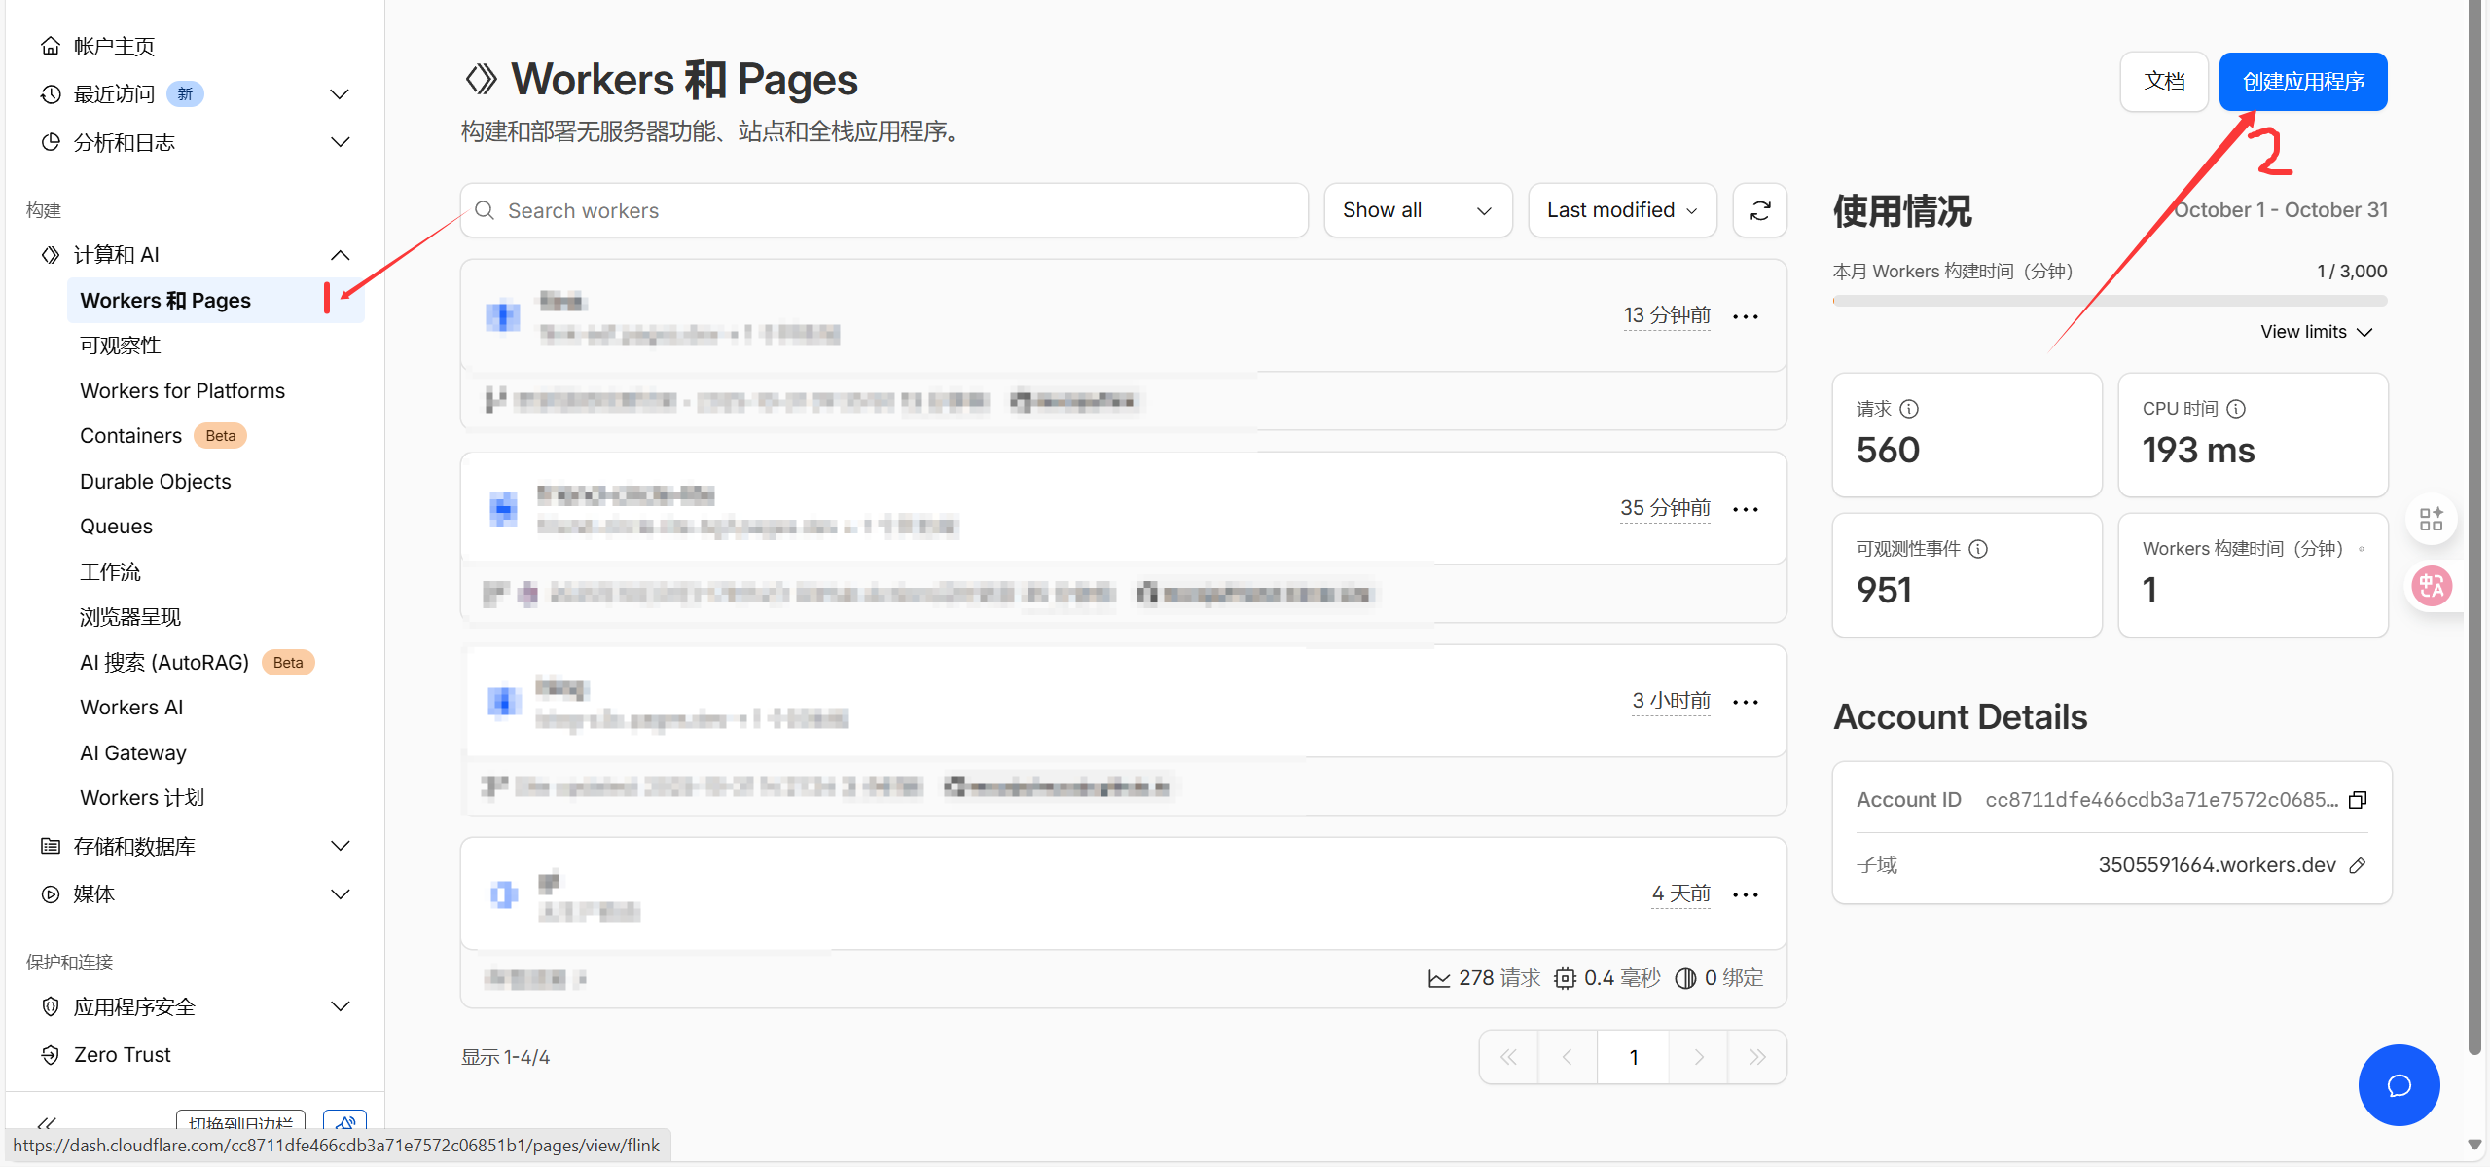Copy the Account ID with copy icon
2490x1167 pixels.
[2358, 800]
